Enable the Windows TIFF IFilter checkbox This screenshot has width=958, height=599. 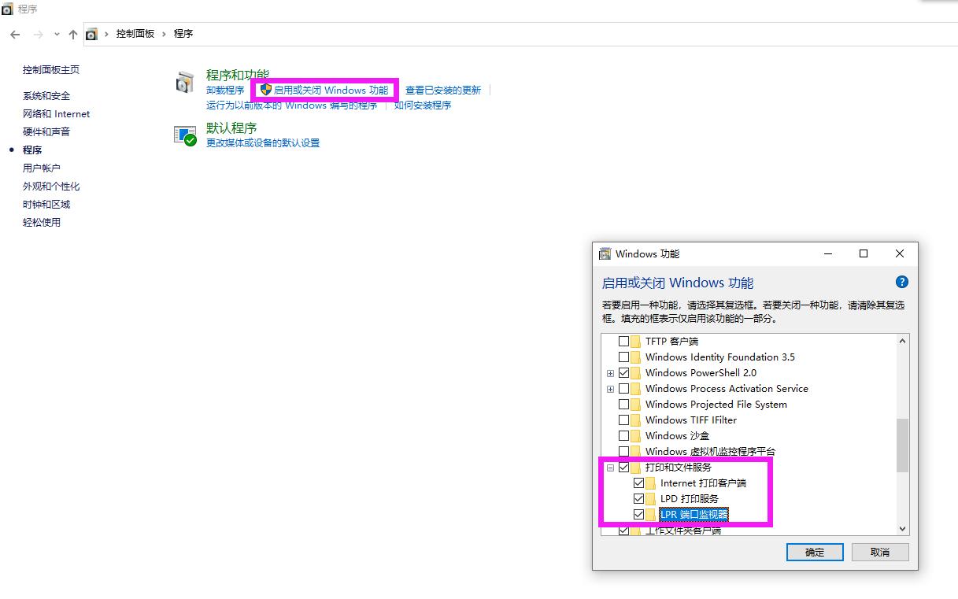click(x=624, y=420)
